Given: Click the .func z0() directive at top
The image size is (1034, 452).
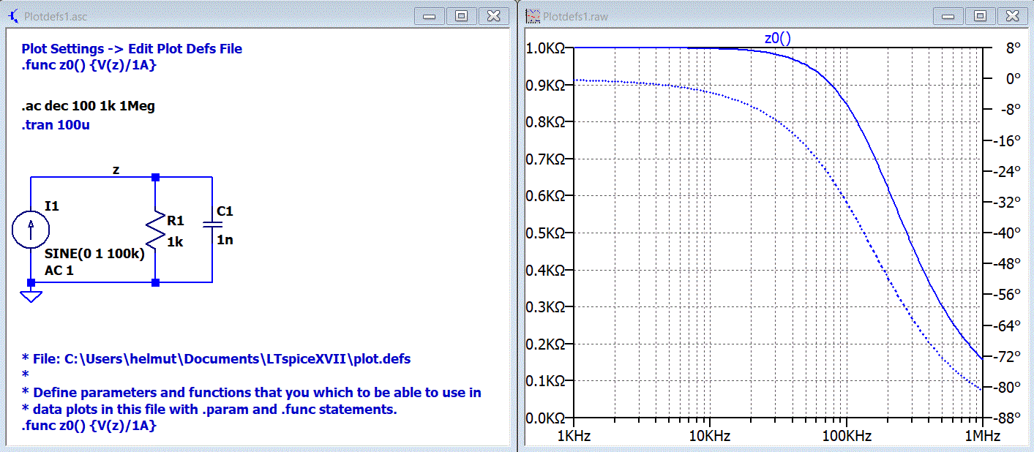Looking at the screenshot, I should [89, 65].
